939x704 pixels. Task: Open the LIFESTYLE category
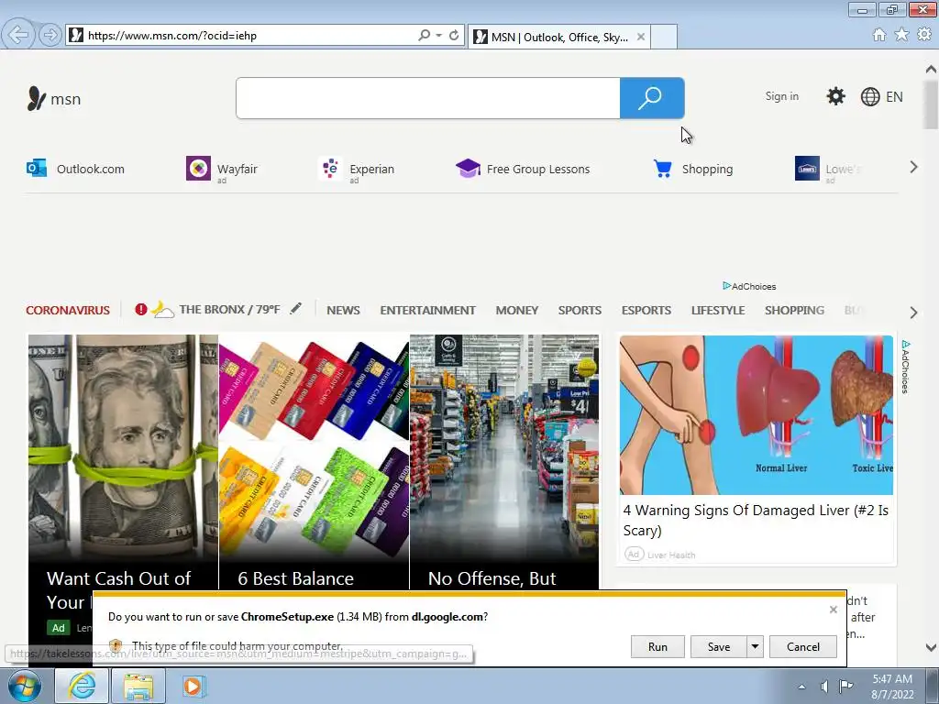(718, 310)
